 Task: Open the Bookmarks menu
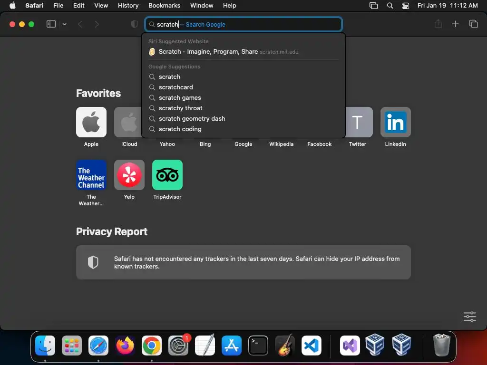click(x=164, y=5)
